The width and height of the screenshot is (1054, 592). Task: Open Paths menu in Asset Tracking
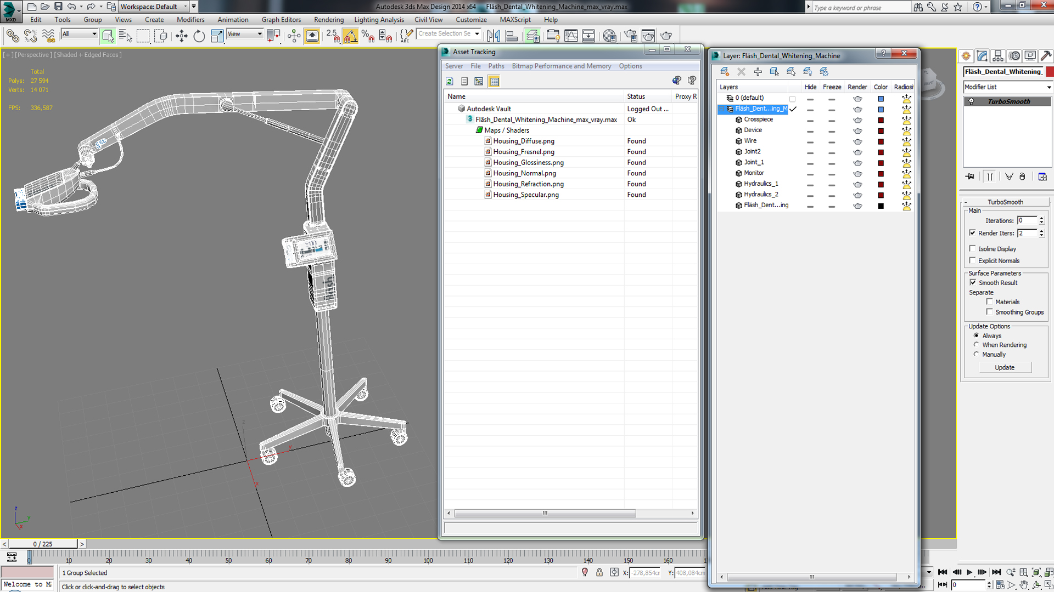pos(496,66)
